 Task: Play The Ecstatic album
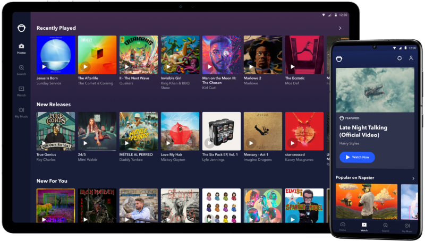coord(293,66)
